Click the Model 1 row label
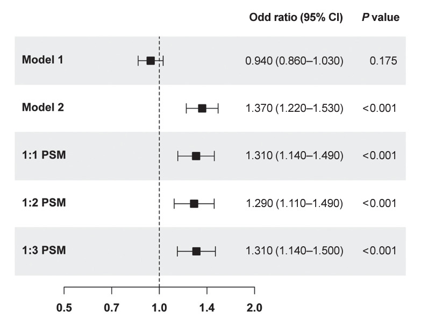This screenshot has width=421, height=328. 42,60
